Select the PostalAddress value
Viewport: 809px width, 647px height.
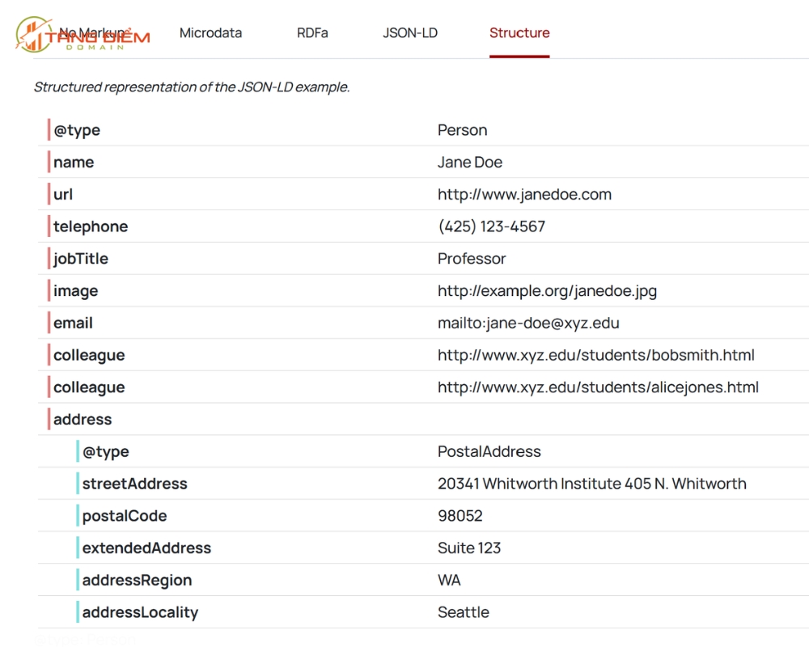coord(489,451)
